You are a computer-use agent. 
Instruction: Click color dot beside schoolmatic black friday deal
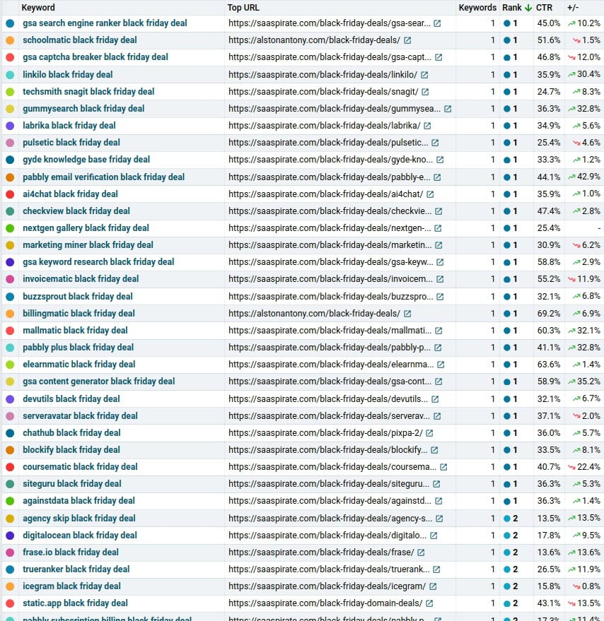(10, 40)
